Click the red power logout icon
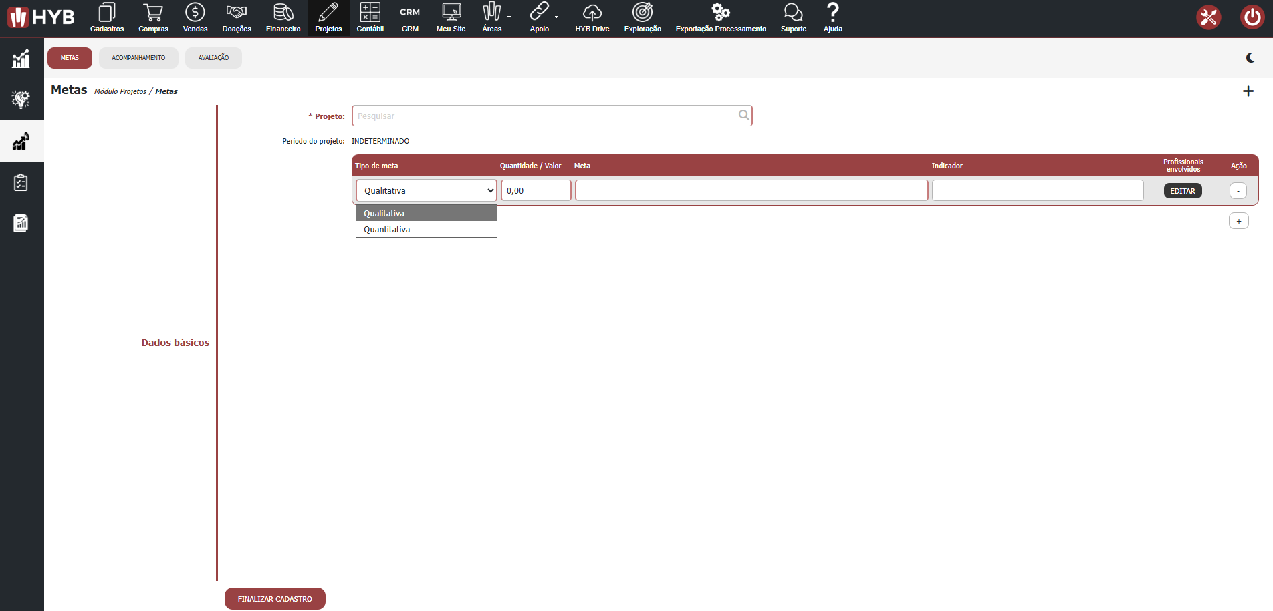1273x611 pixels. [x=1252, y=17]
